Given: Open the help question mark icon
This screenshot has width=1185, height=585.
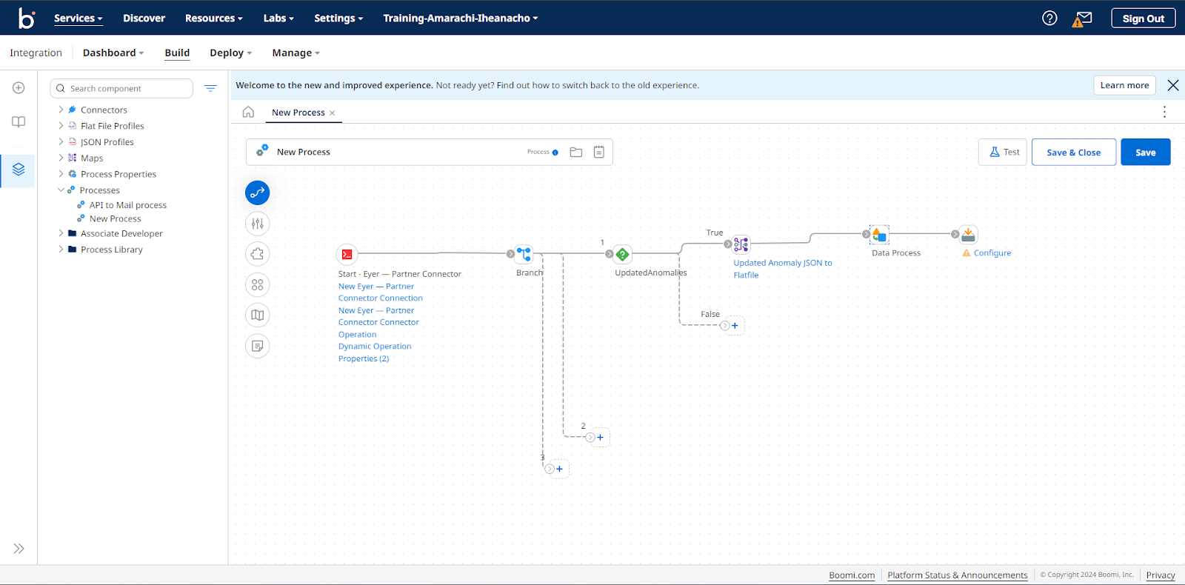Looking at the screenshot, I should click(x=1049, y=18).
